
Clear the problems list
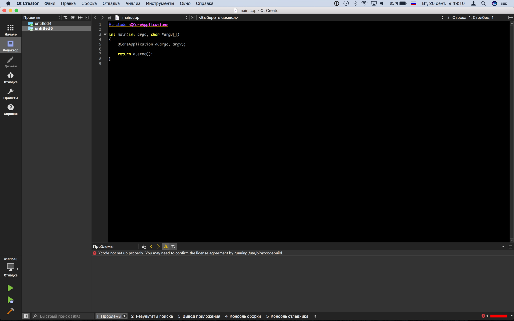pyautogui.click(x=144, y=246)
